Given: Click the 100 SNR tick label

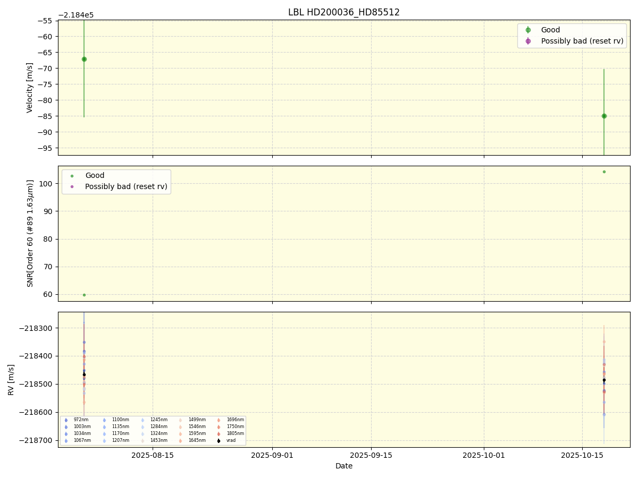Looking at the screenshot, I should [x=47, y=184].
